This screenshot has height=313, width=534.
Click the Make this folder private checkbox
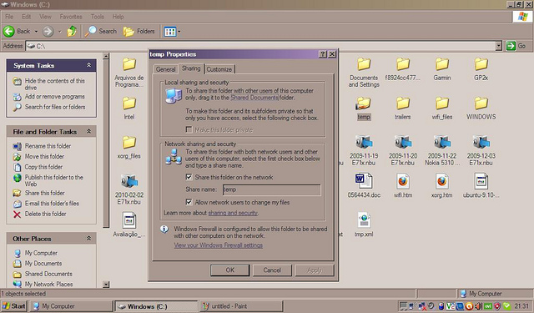click(189, 129)
